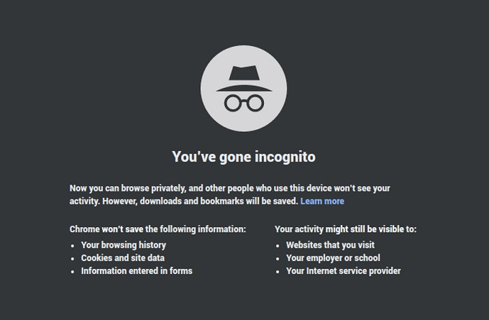Select the "Your Internet service provider" list item

pos(343,270)
